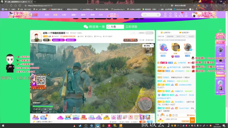
Task: Click red 首次试玩 promotional button
Action: tap(130, 40)
